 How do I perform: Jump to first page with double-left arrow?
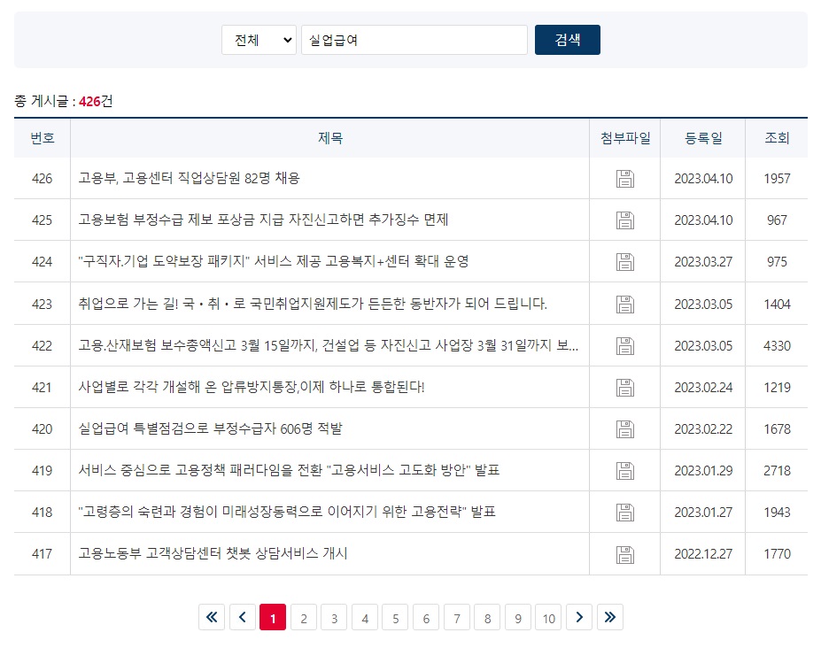[212, 617]
